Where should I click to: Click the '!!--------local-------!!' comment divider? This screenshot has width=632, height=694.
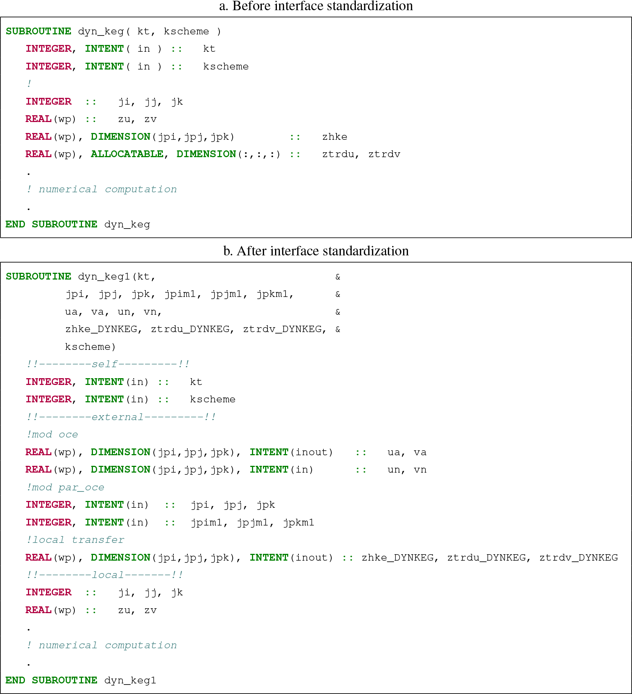point(105,575)
